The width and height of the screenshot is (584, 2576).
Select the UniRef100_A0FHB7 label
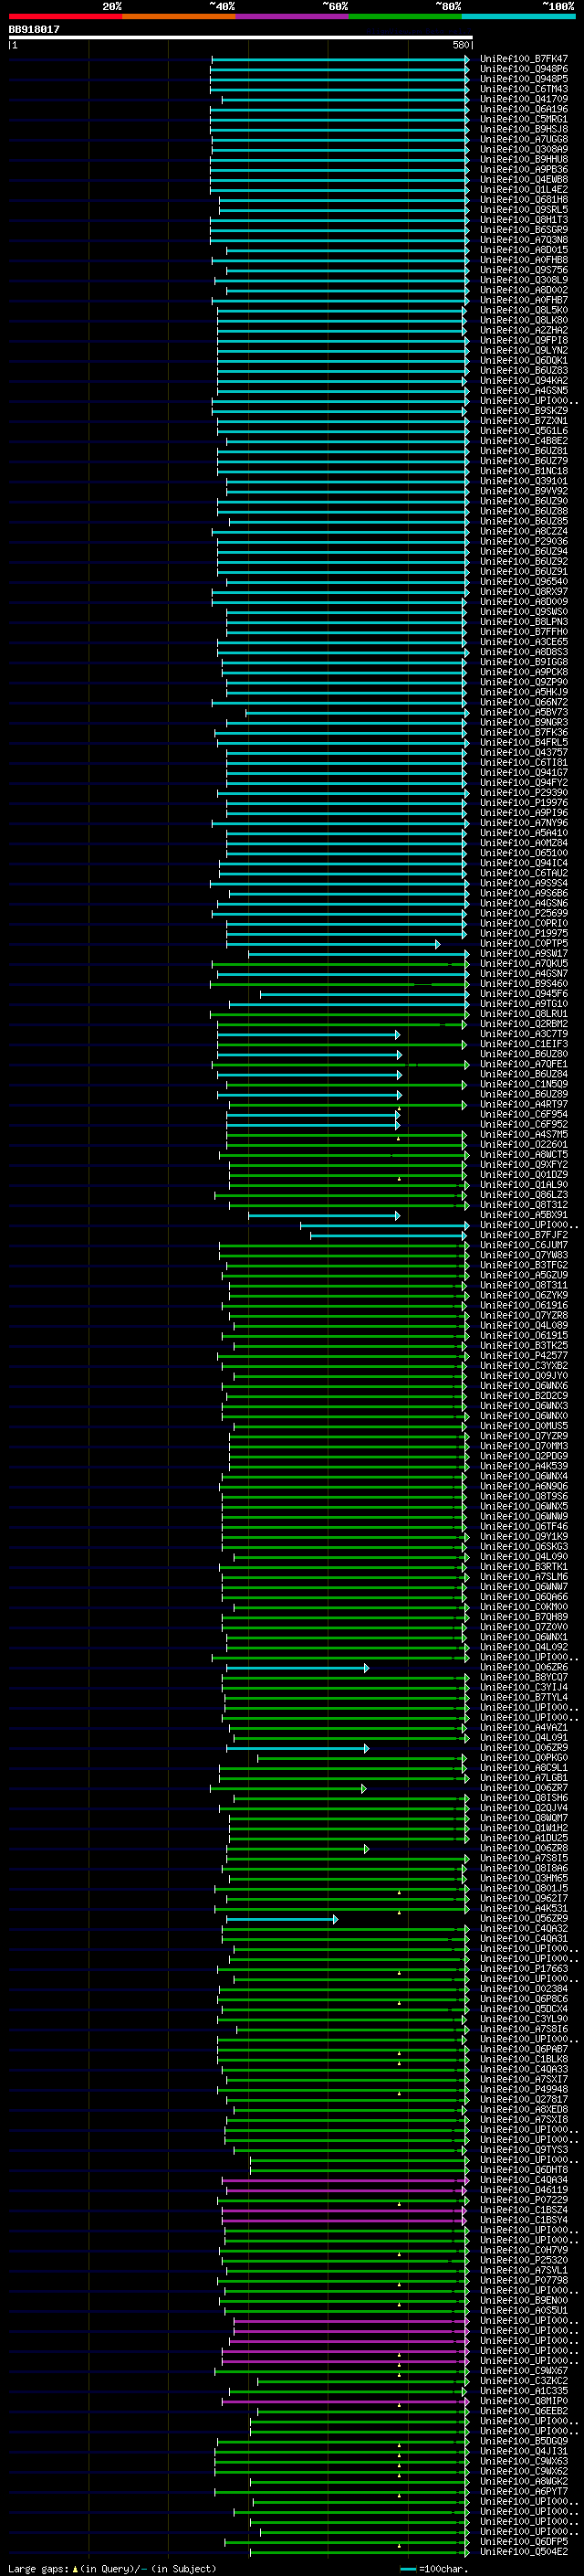(x=523, y=300)
